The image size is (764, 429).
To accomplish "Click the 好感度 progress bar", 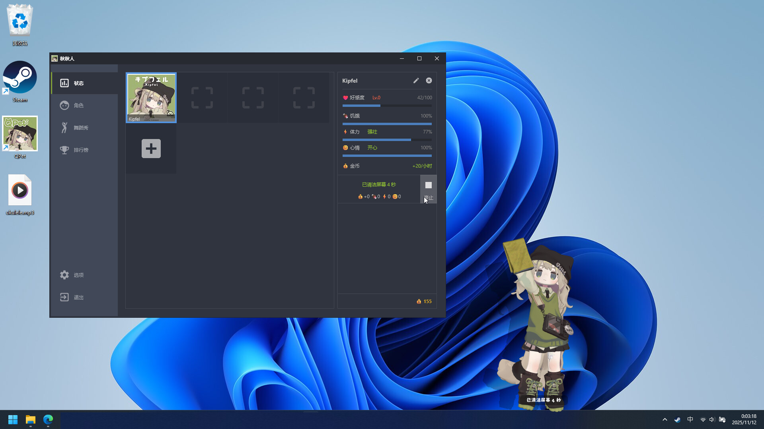I will 387,106.
